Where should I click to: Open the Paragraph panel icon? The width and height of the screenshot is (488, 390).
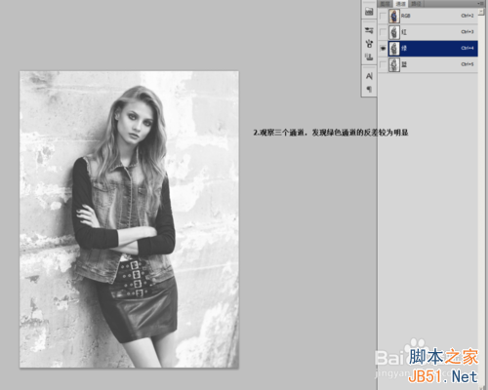369,89
